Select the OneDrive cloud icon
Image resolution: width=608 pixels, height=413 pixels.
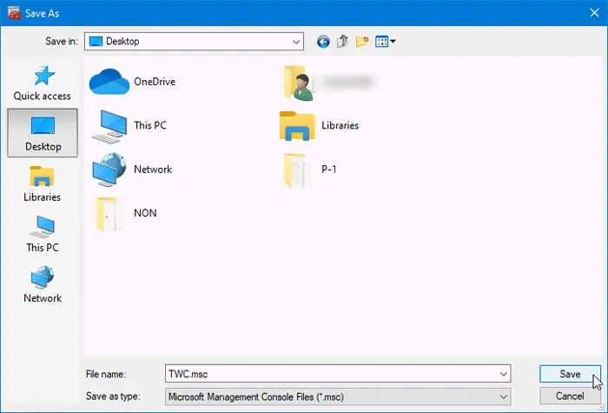coord(109,82)
